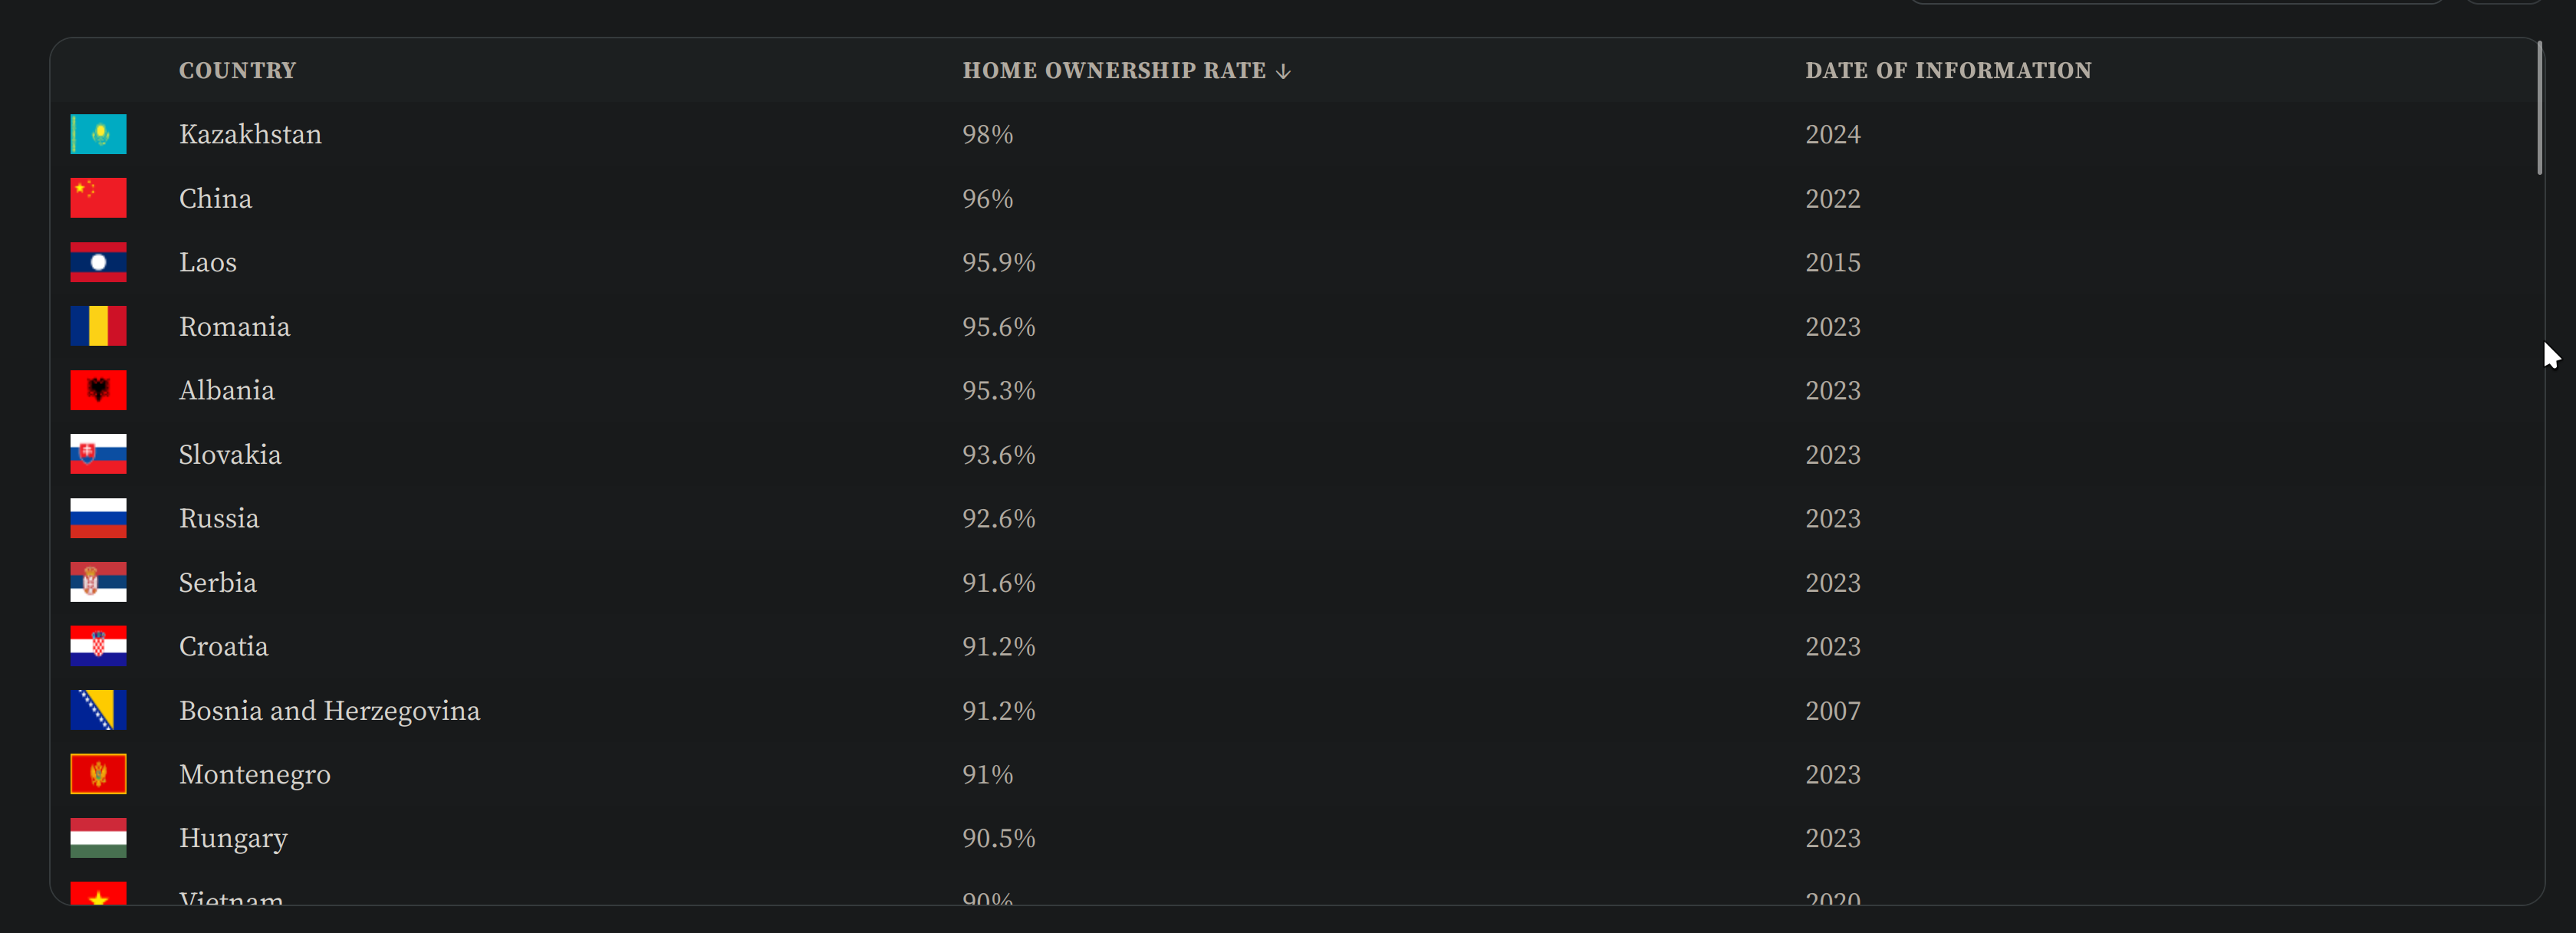
Task: Click the Hungary flag icon
Action: (98, 838)
